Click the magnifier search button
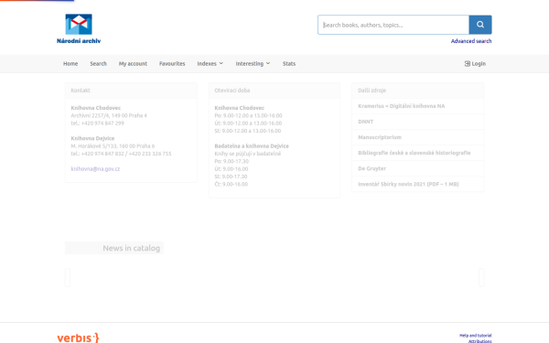The width and height of the screenshot is (549, 343). pyautogui.click(x=480, y=25)
